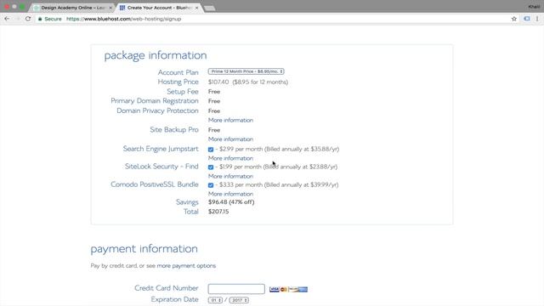Open expiration month dropdown
The height and width of the screenshot is (306, 544).
pyautogui.click(x=215, y=300)
